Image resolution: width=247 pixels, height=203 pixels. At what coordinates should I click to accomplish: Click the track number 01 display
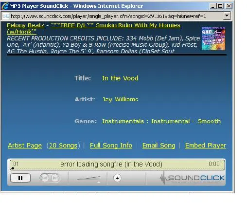[x=16, y=164]
